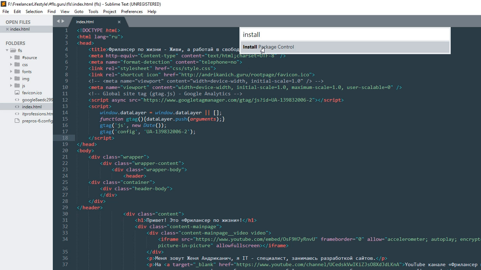This screenshot has height=270, width=481.
Task: Close the index.html editor tab
Action: (x=119, y=22)
